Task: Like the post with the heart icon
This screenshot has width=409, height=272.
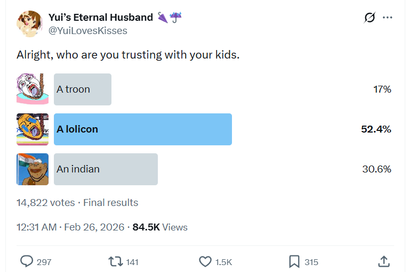Action: point(205,261)
